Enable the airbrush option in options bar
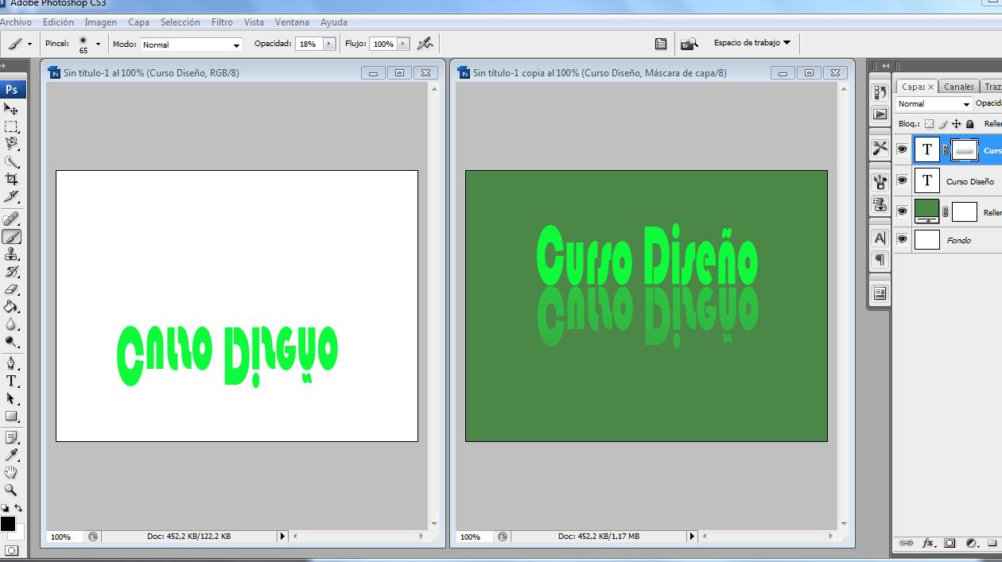The width and height of the screenshot is (1002, 562). pyautogui.click(x=425, y=44)
